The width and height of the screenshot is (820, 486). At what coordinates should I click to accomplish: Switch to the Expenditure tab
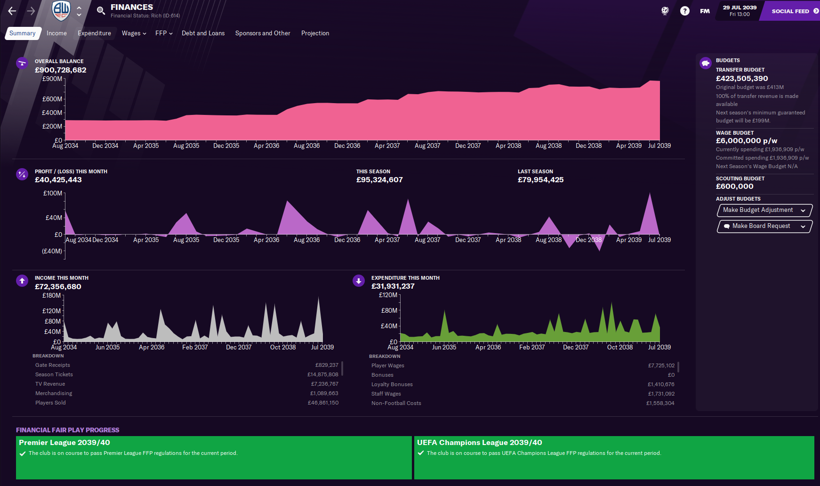click(94, 33)
